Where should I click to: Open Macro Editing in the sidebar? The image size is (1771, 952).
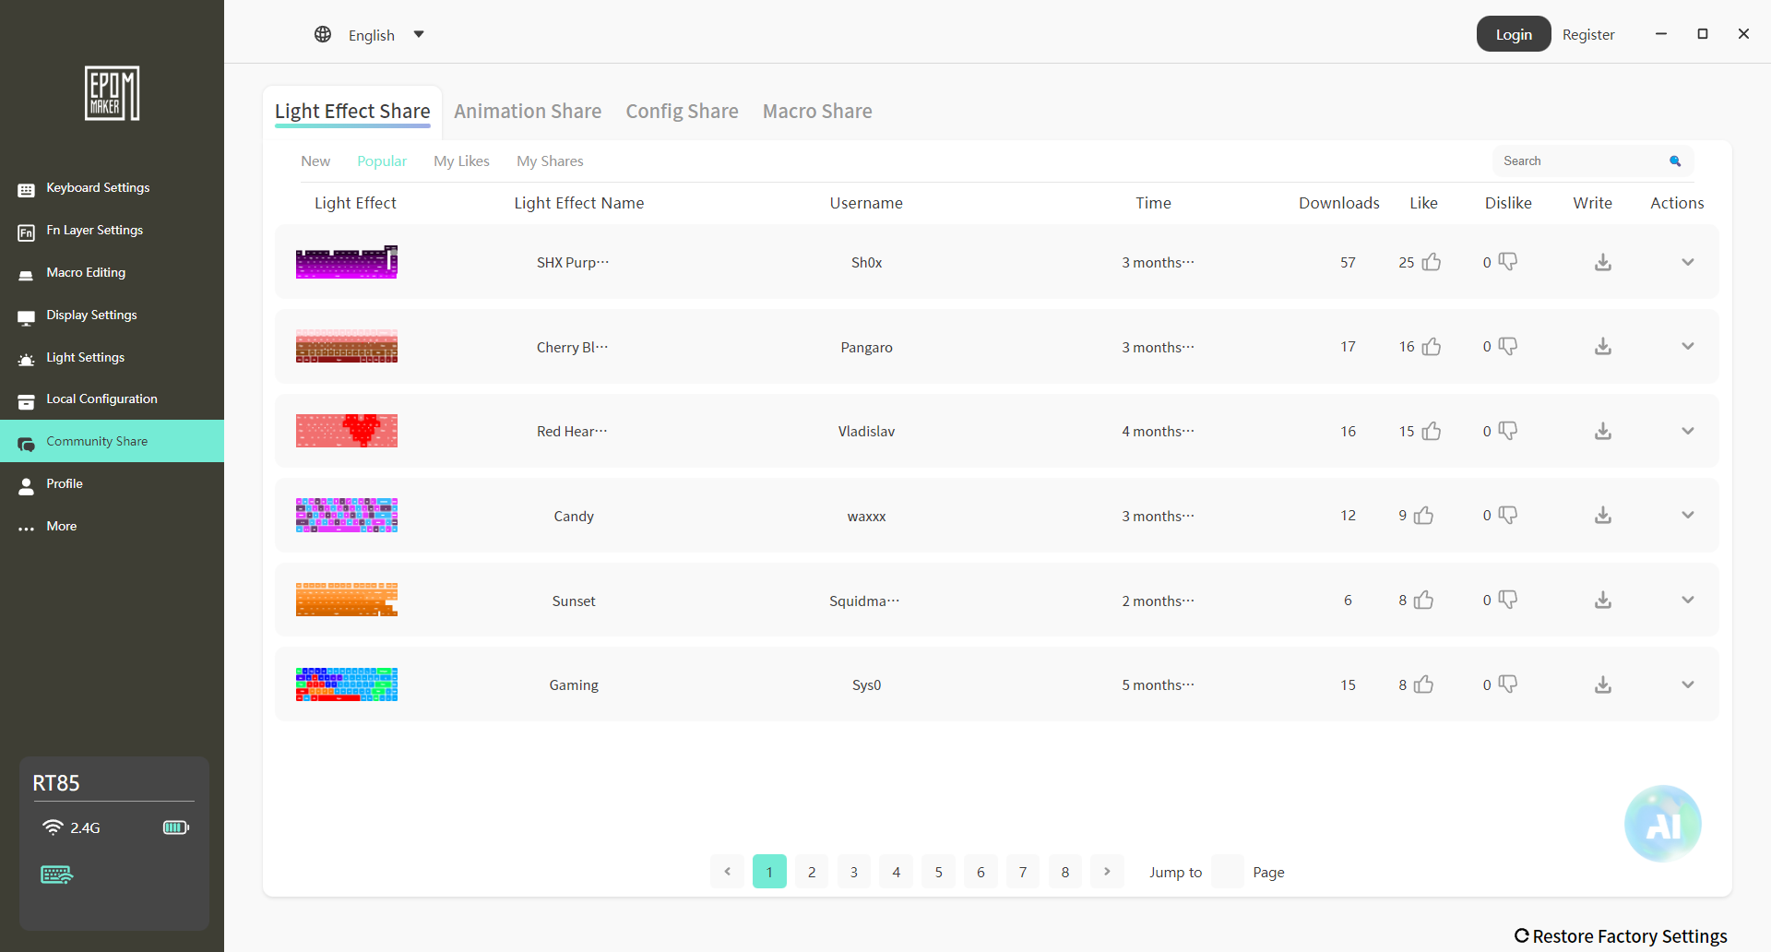(x=86, y=273)
